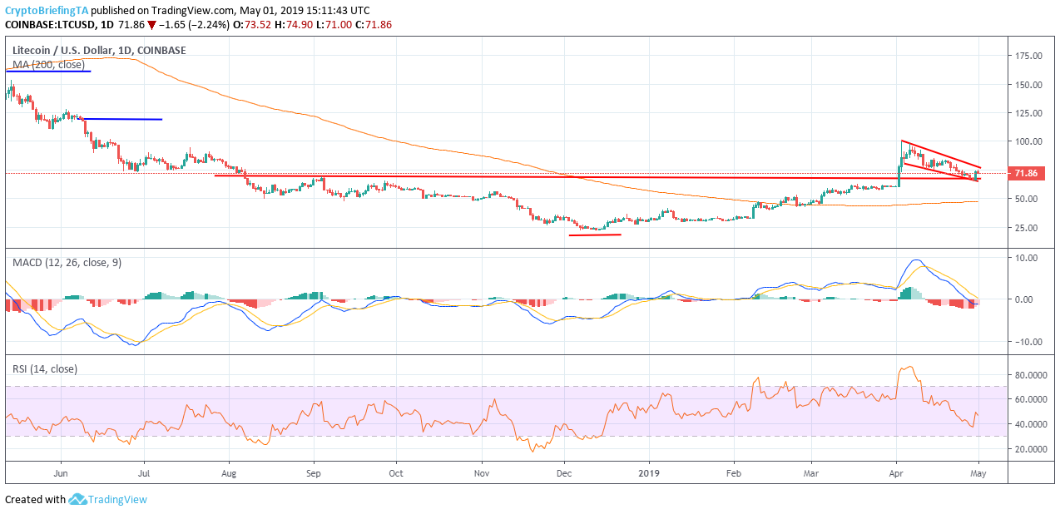Viewport: 1060px width, 514px height.
Task: Click the Feb date label
Action: coord(734,472)
